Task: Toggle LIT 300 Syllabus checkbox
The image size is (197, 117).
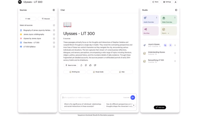Action: (54, 47)
